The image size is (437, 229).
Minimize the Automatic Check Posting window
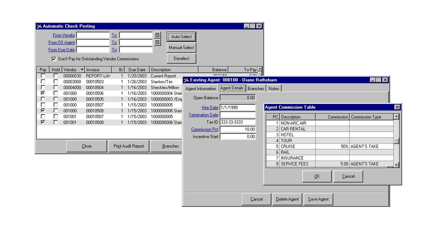click(247, 26)
